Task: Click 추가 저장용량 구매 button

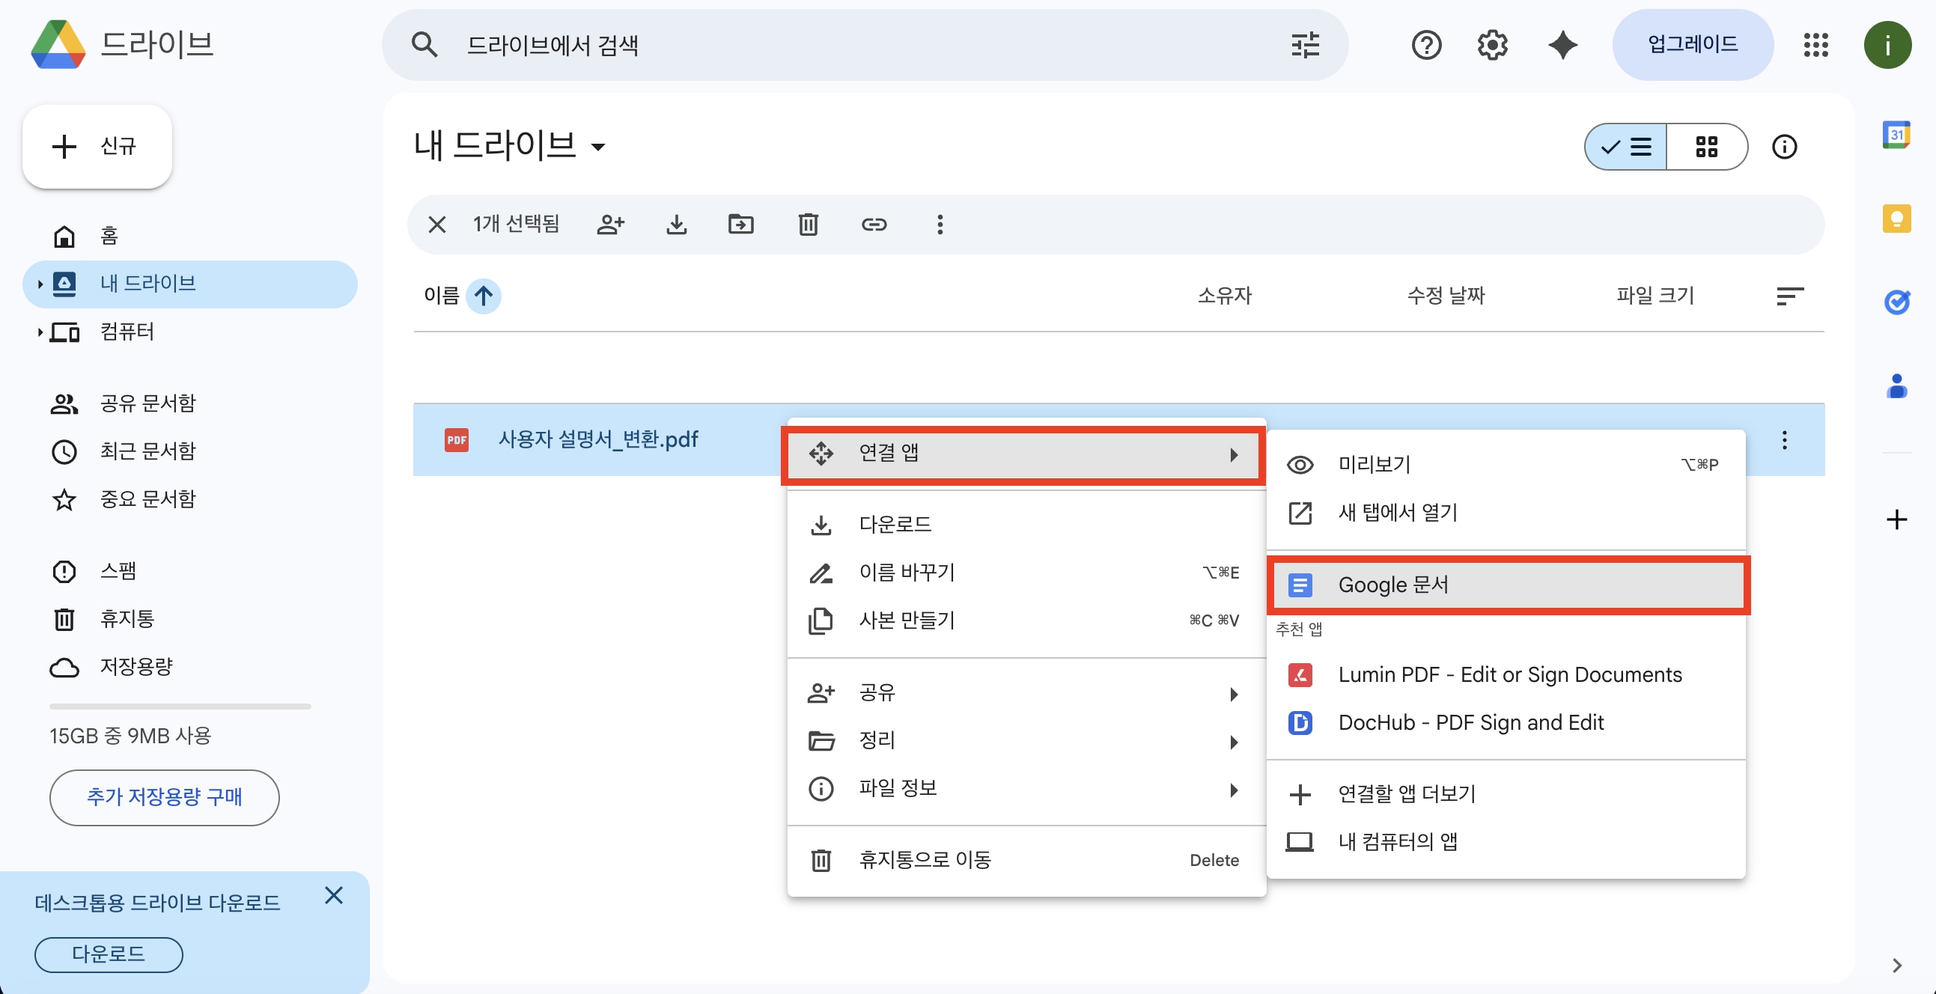Action: (164, 797)
